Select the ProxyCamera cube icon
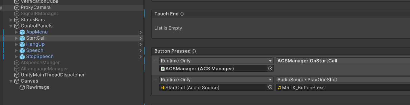Viewport: 410px width, 105px height. pyautogui.click(x=17, y=8)
